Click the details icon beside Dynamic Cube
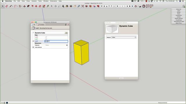 pos(66,33)
